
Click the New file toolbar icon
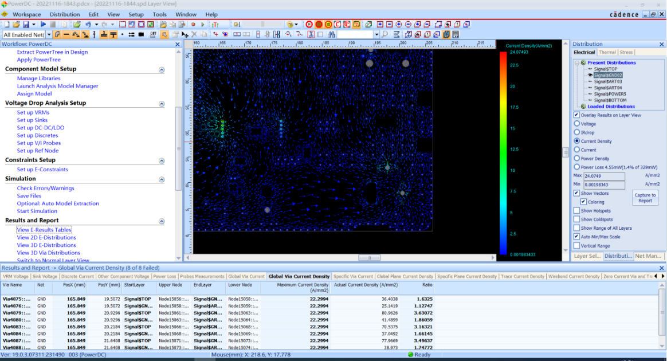[x=7, y=24]
